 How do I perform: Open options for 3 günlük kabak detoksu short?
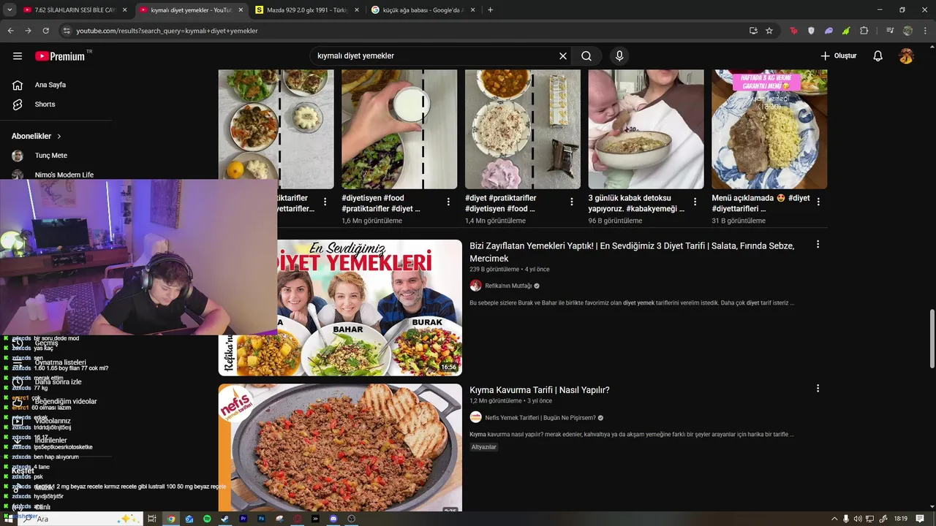coord(695,202)
